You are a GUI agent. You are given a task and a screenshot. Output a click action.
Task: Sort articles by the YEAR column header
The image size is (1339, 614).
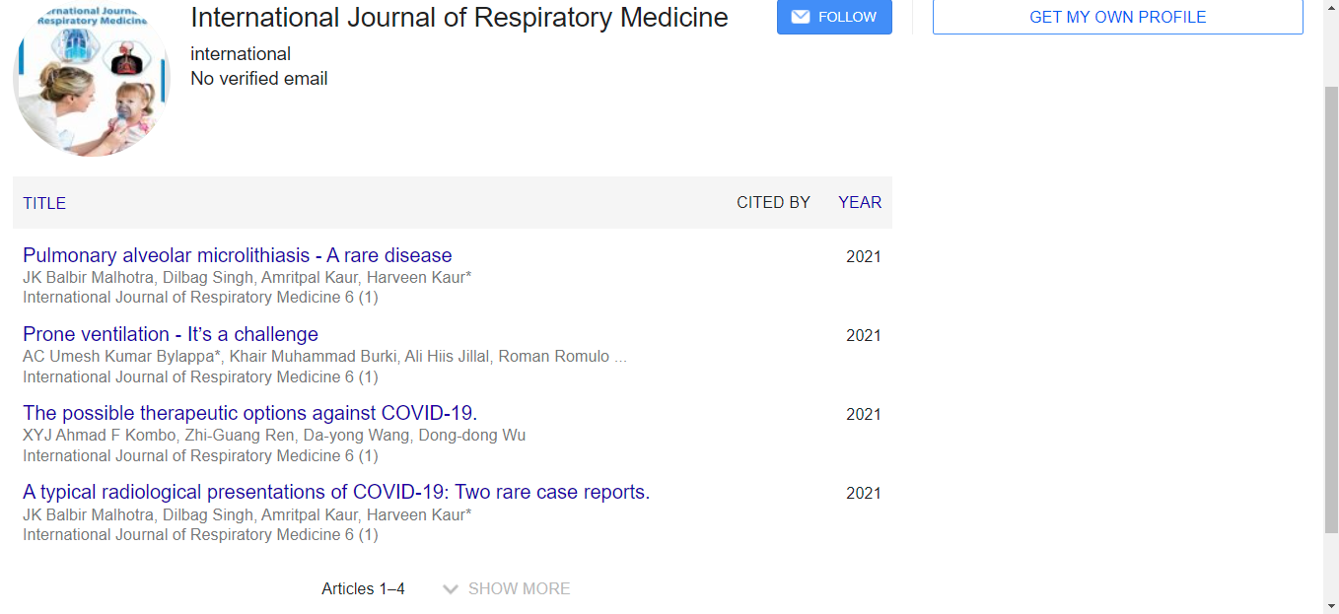[x=860, y=202]
